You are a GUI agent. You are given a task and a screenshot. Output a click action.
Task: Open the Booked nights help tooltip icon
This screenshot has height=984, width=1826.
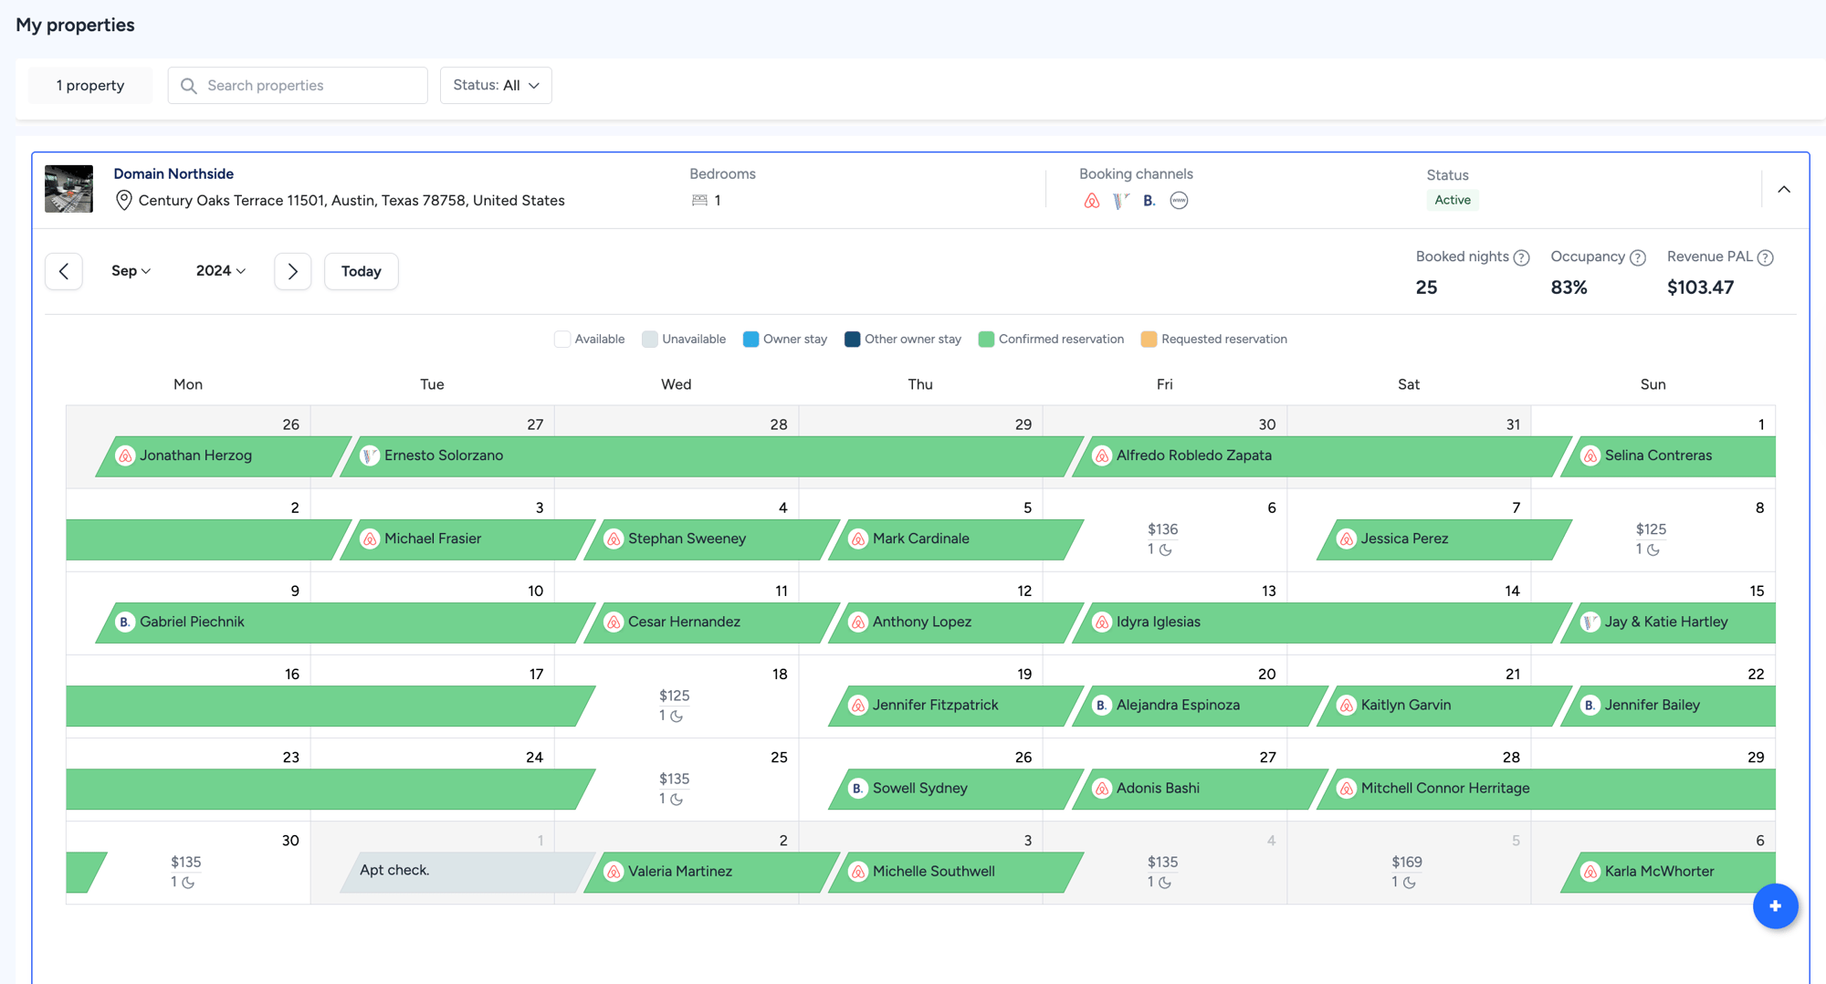pos(1521,257)
